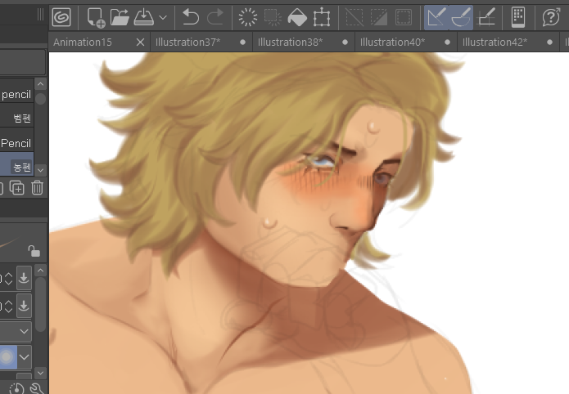Click sub tool list scroll up arrow
Screen dimensions: 569x394
point(41,84)
